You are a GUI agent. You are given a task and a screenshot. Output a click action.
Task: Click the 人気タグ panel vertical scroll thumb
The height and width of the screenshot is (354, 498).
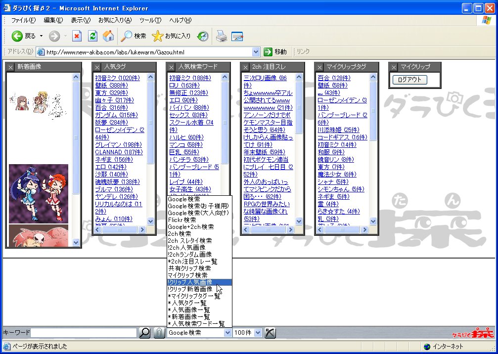pyautogui.click(x=150, y=123)
